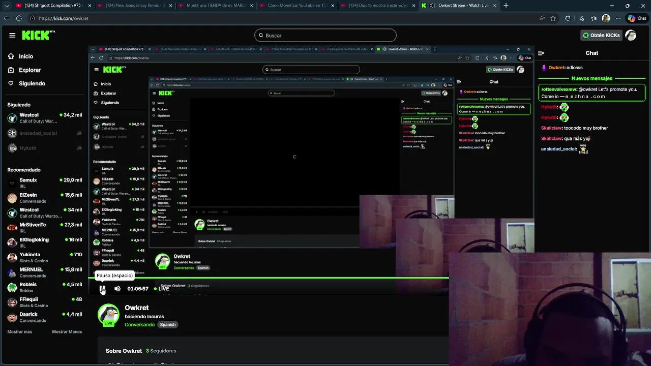
Task: Click Owkret username on 'adiosss' message
Action: click(556, 68)
